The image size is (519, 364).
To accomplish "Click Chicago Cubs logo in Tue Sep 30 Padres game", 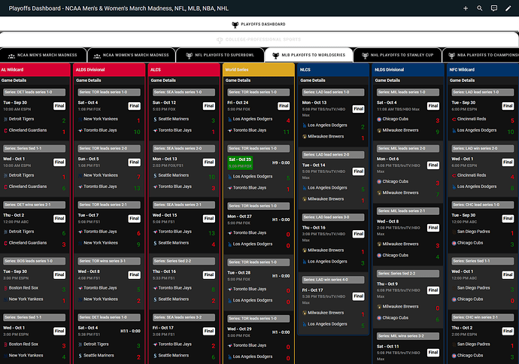I will pyautogui.click(x=454, y=243).
